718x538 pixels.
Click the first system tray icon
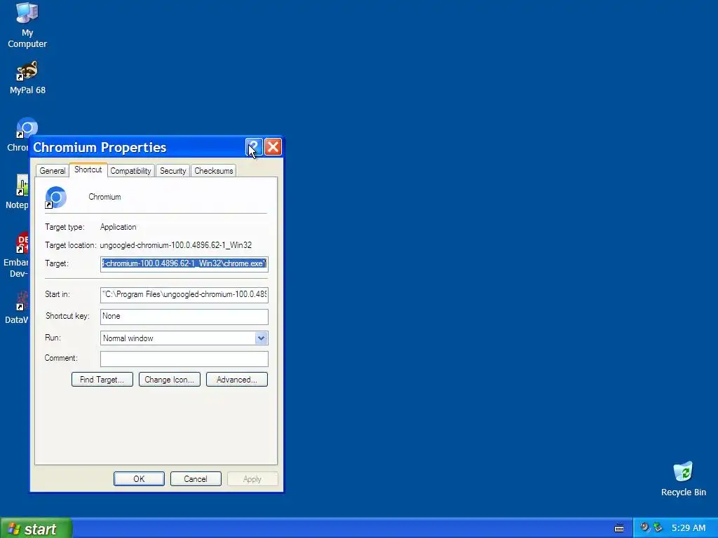tap(645, 527)
